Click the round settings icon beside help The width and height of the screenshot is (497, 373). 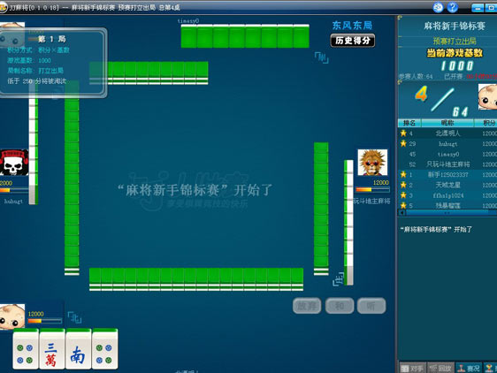(x=438, y=7)
